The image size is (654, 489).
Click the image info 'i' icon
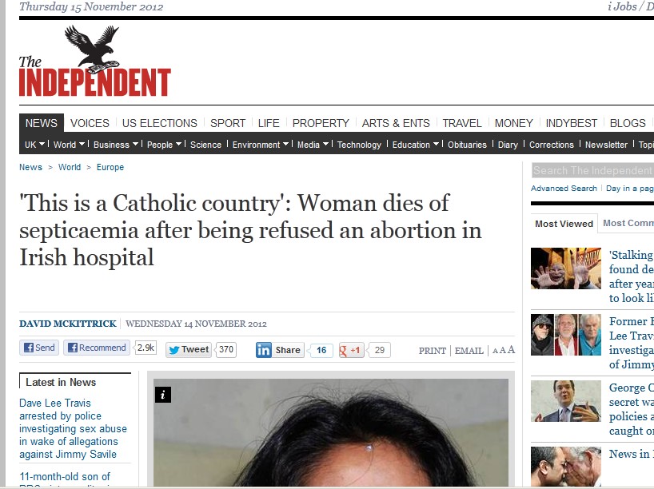pos(163,395)
